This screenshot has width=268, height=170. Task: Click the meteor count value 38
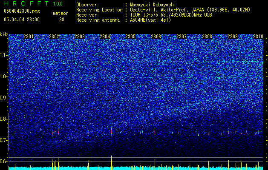pos(62,20)
